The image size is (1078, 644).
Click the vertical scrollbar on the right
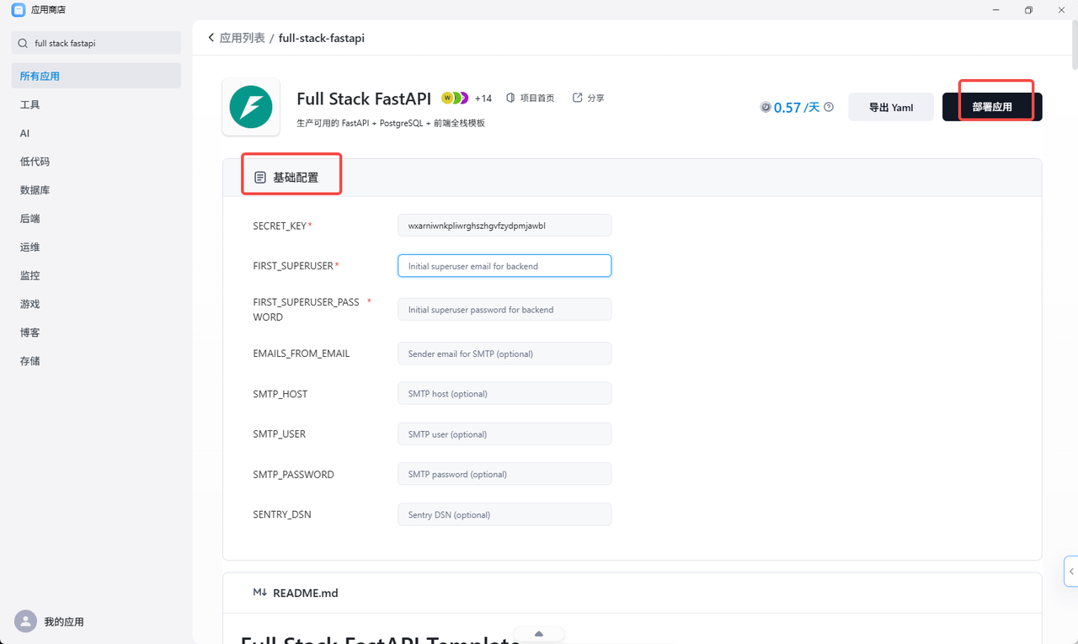tap(1074, 42)
